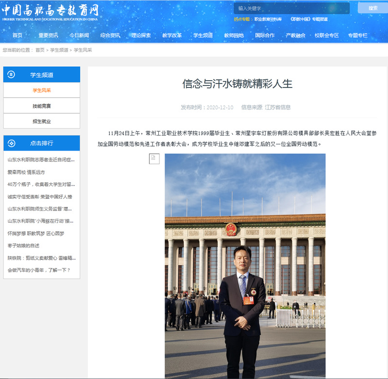The height and width of the screenshot is (379, 388).
Task: Click 学生频道 in the breadcrumb trail
Action: (x=59, y=50)
